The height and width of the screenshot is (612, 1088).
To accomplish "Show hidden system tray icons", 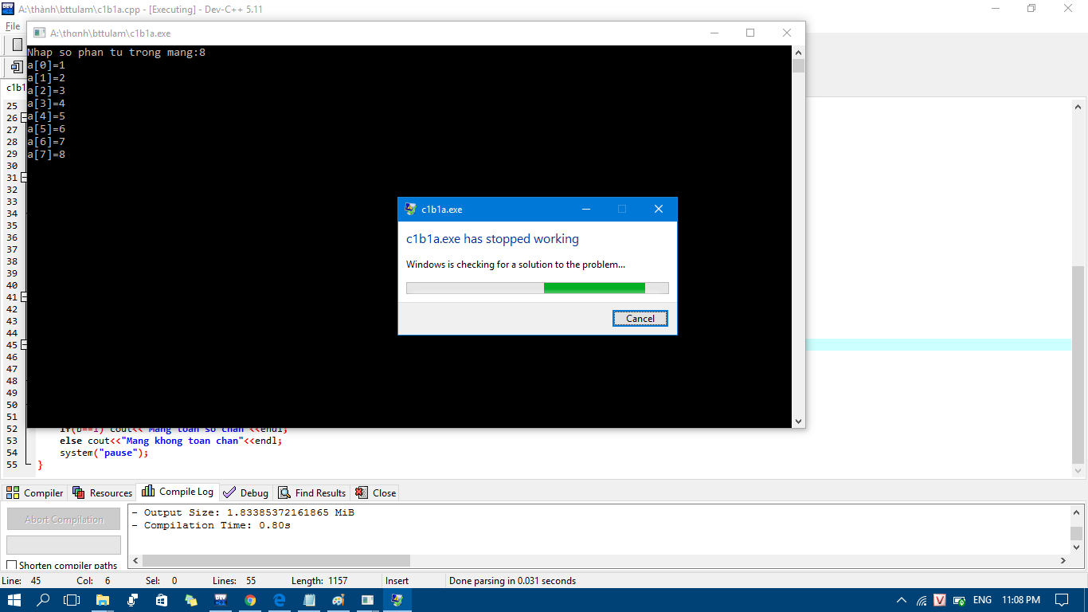I will tap(902, 600).
